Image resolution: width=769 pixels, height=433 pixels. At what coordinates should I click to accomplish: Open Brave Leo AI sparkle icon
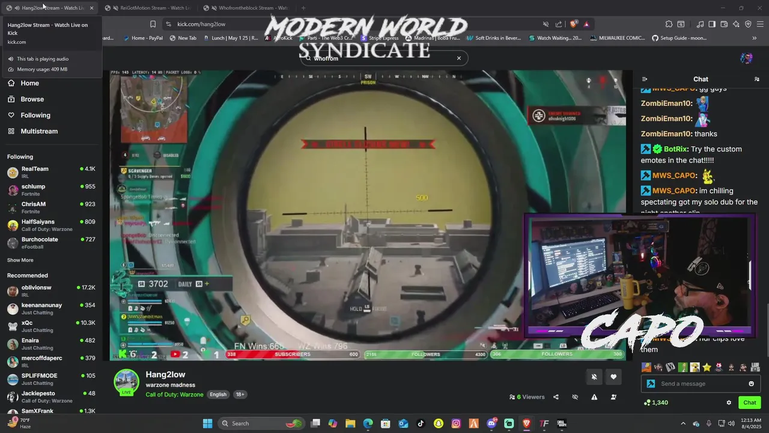(736, 24)
